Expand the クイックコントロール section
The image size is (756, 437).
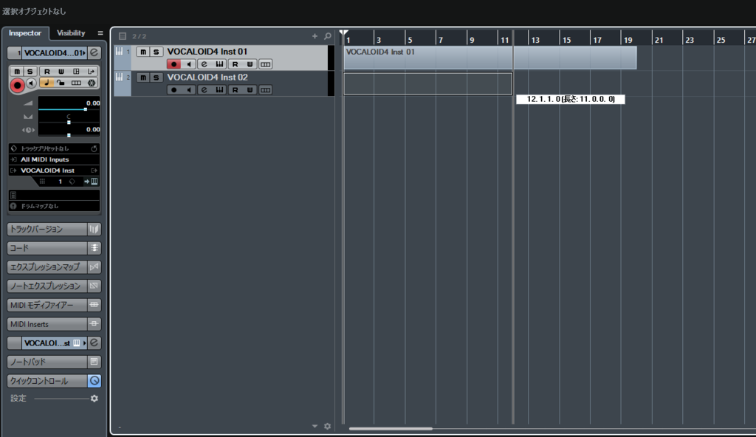click(x=47, y=381)
